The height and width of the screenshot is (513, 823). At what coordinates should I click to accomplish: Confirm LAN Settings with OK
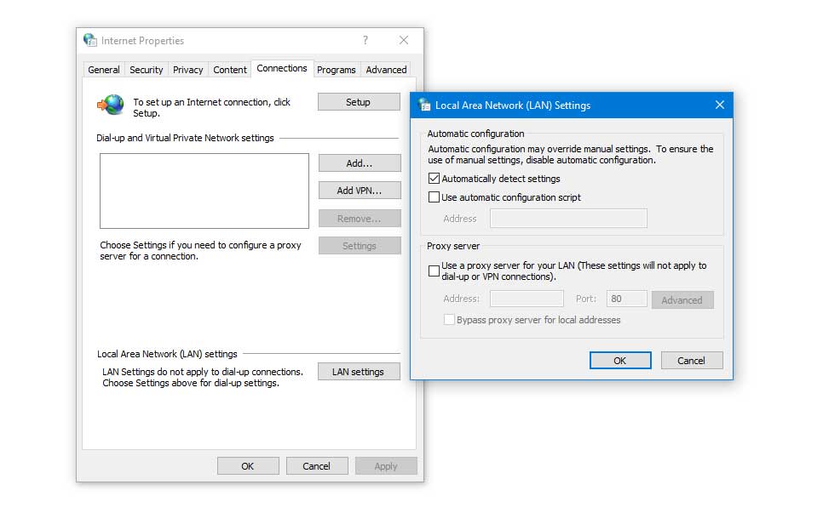(x=619, y=360)
